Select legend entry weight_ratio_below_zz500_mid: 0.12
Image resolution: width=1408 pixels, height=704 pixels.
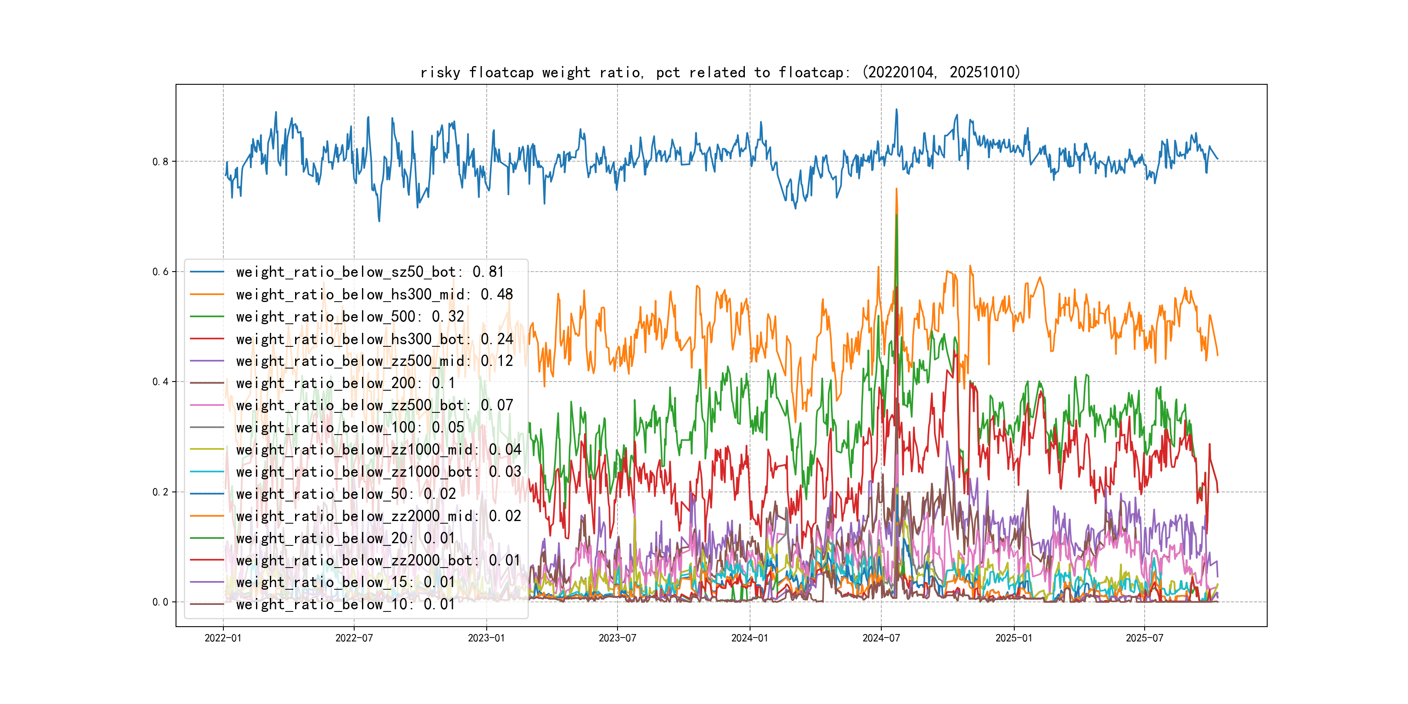click(x=375, y=361)
